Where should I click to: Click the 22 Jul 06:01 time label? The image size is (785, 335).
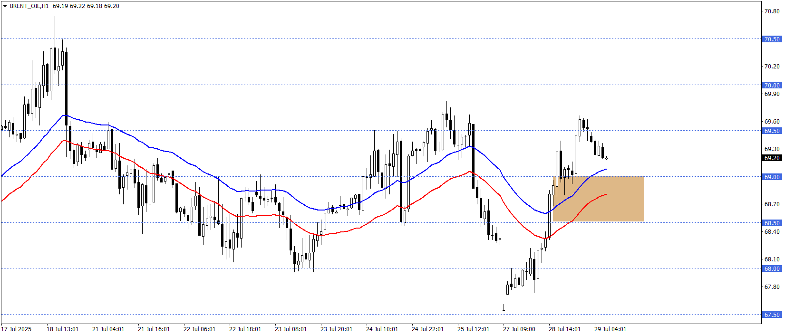(x=199, y=329)
